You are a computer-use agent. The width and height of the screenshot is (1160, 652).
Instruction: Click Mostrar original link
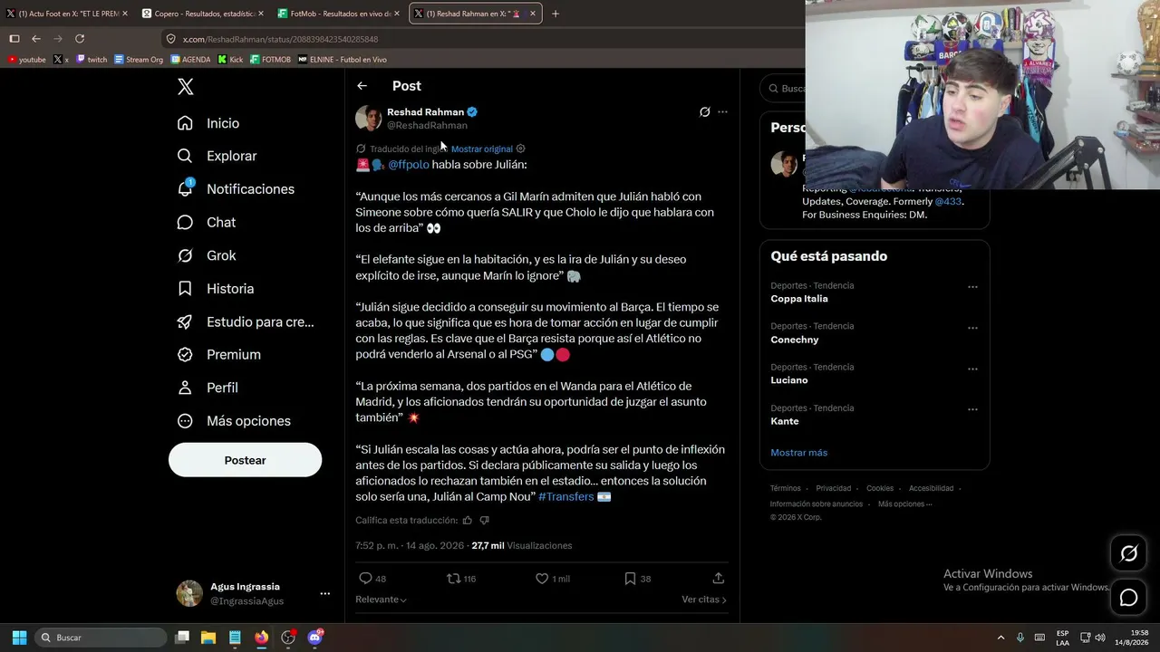pyautogui.click(x=482, y=149)
